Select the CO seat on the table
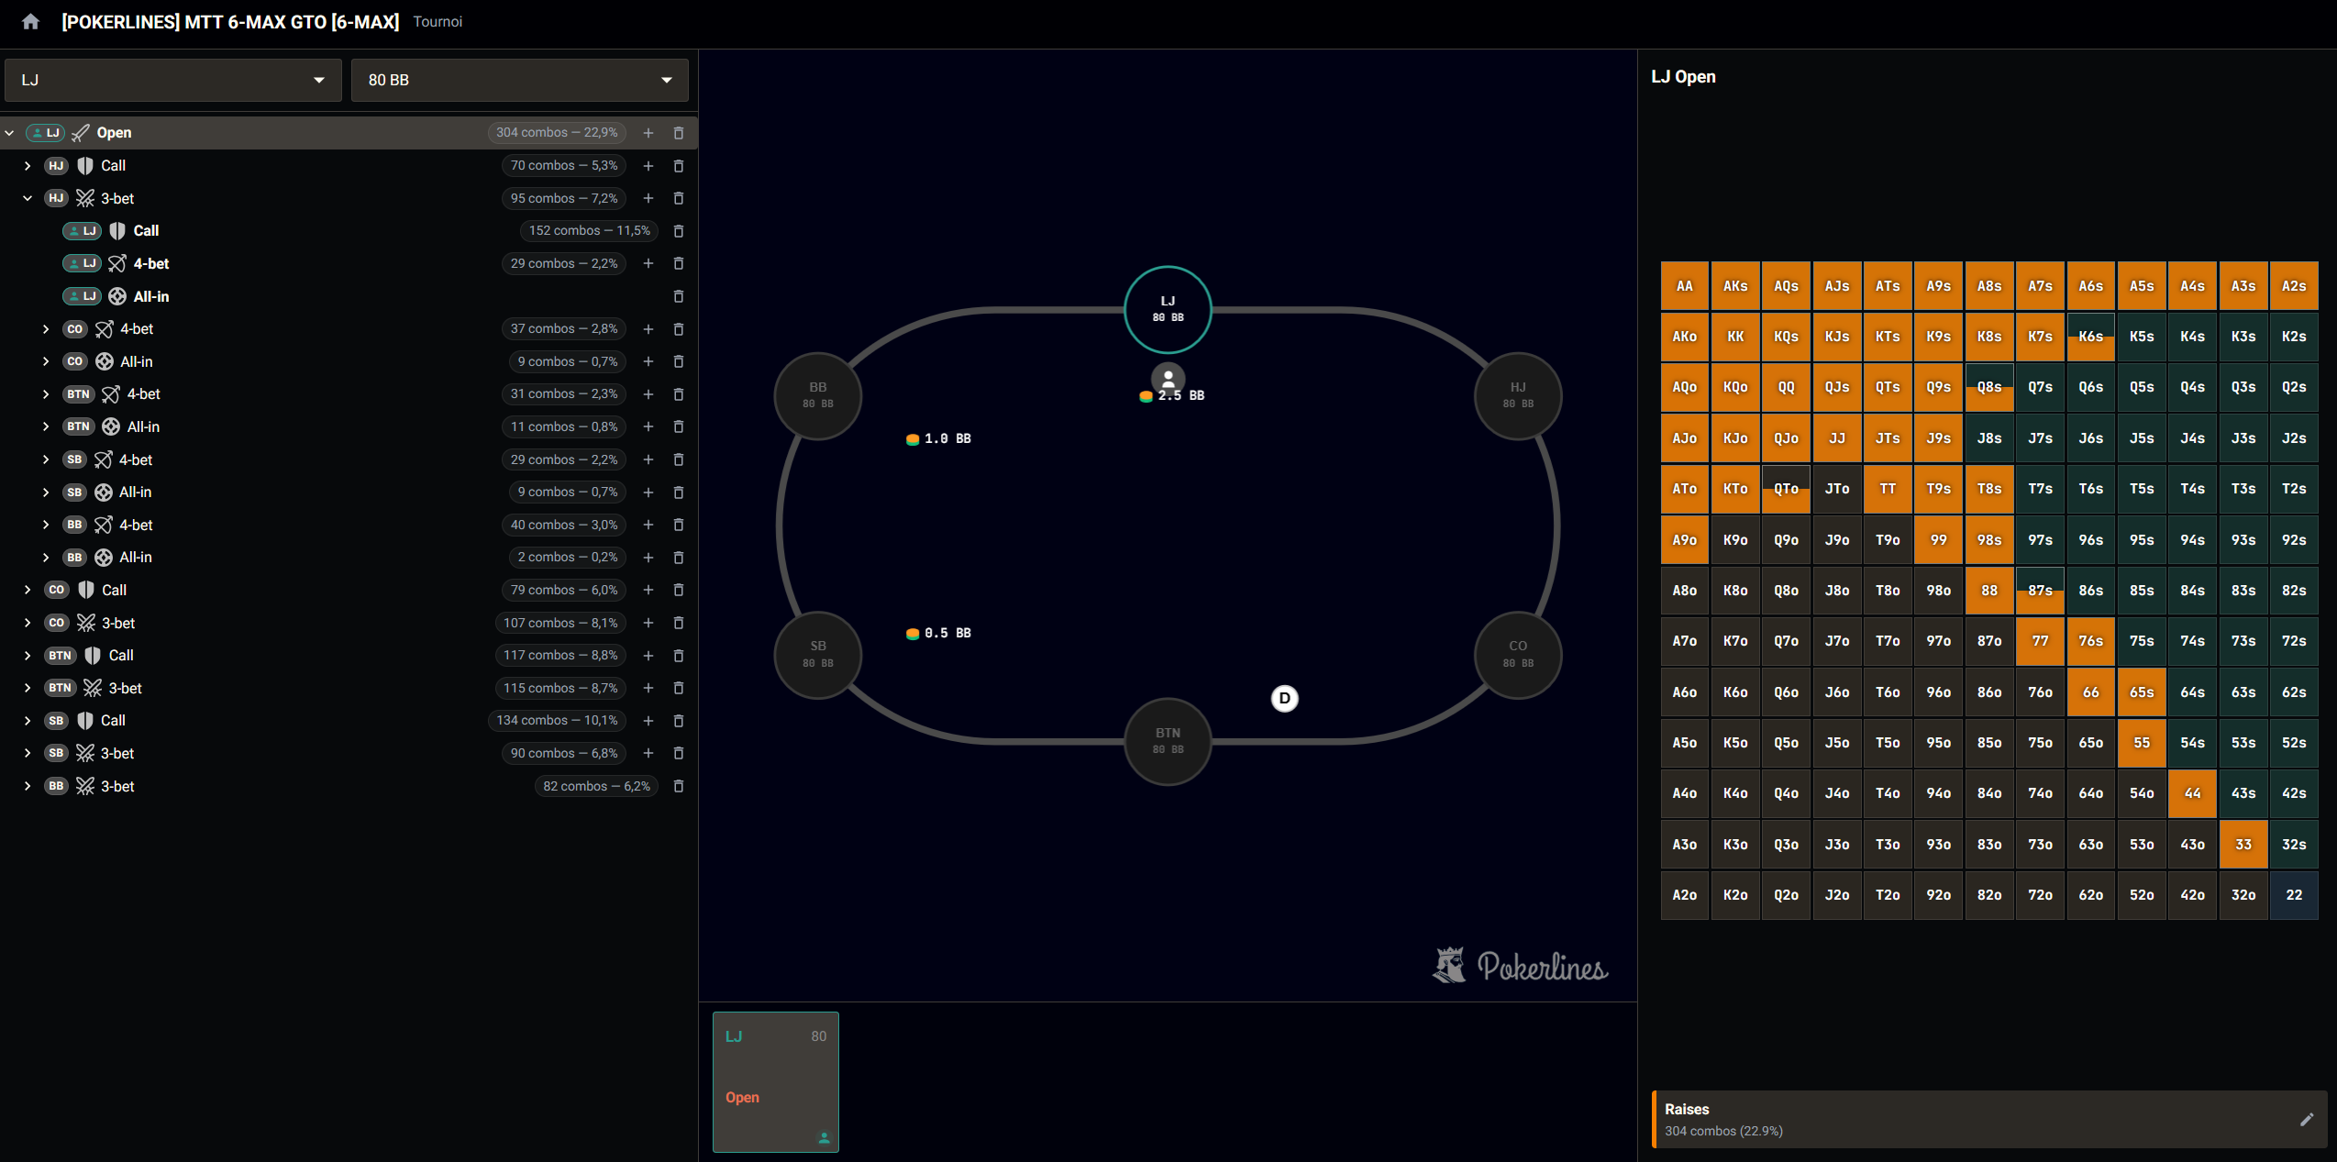The width and height of the screenshot is (2337, 1162). pyautogui.click(x=1518, y=655)
